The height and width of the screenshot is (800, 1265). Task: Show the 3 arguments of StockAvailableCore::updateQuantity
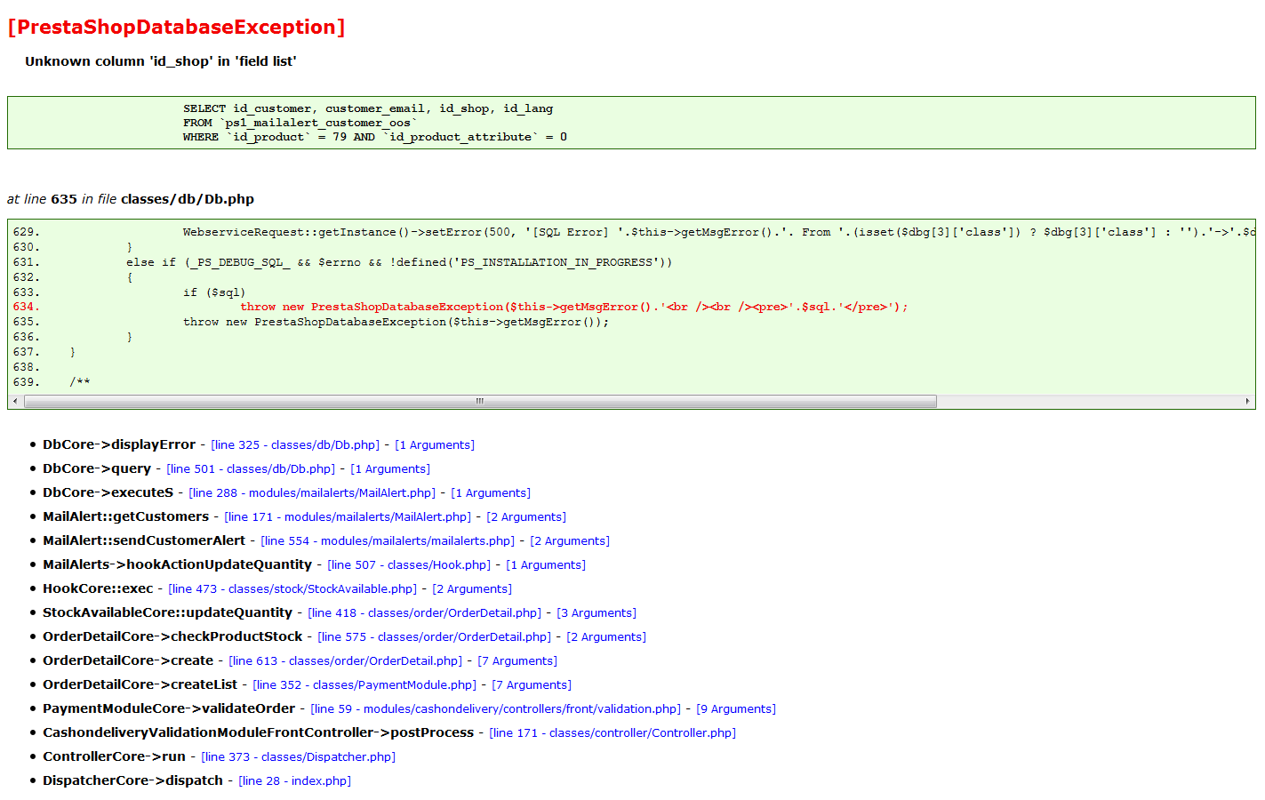(596, 613)
